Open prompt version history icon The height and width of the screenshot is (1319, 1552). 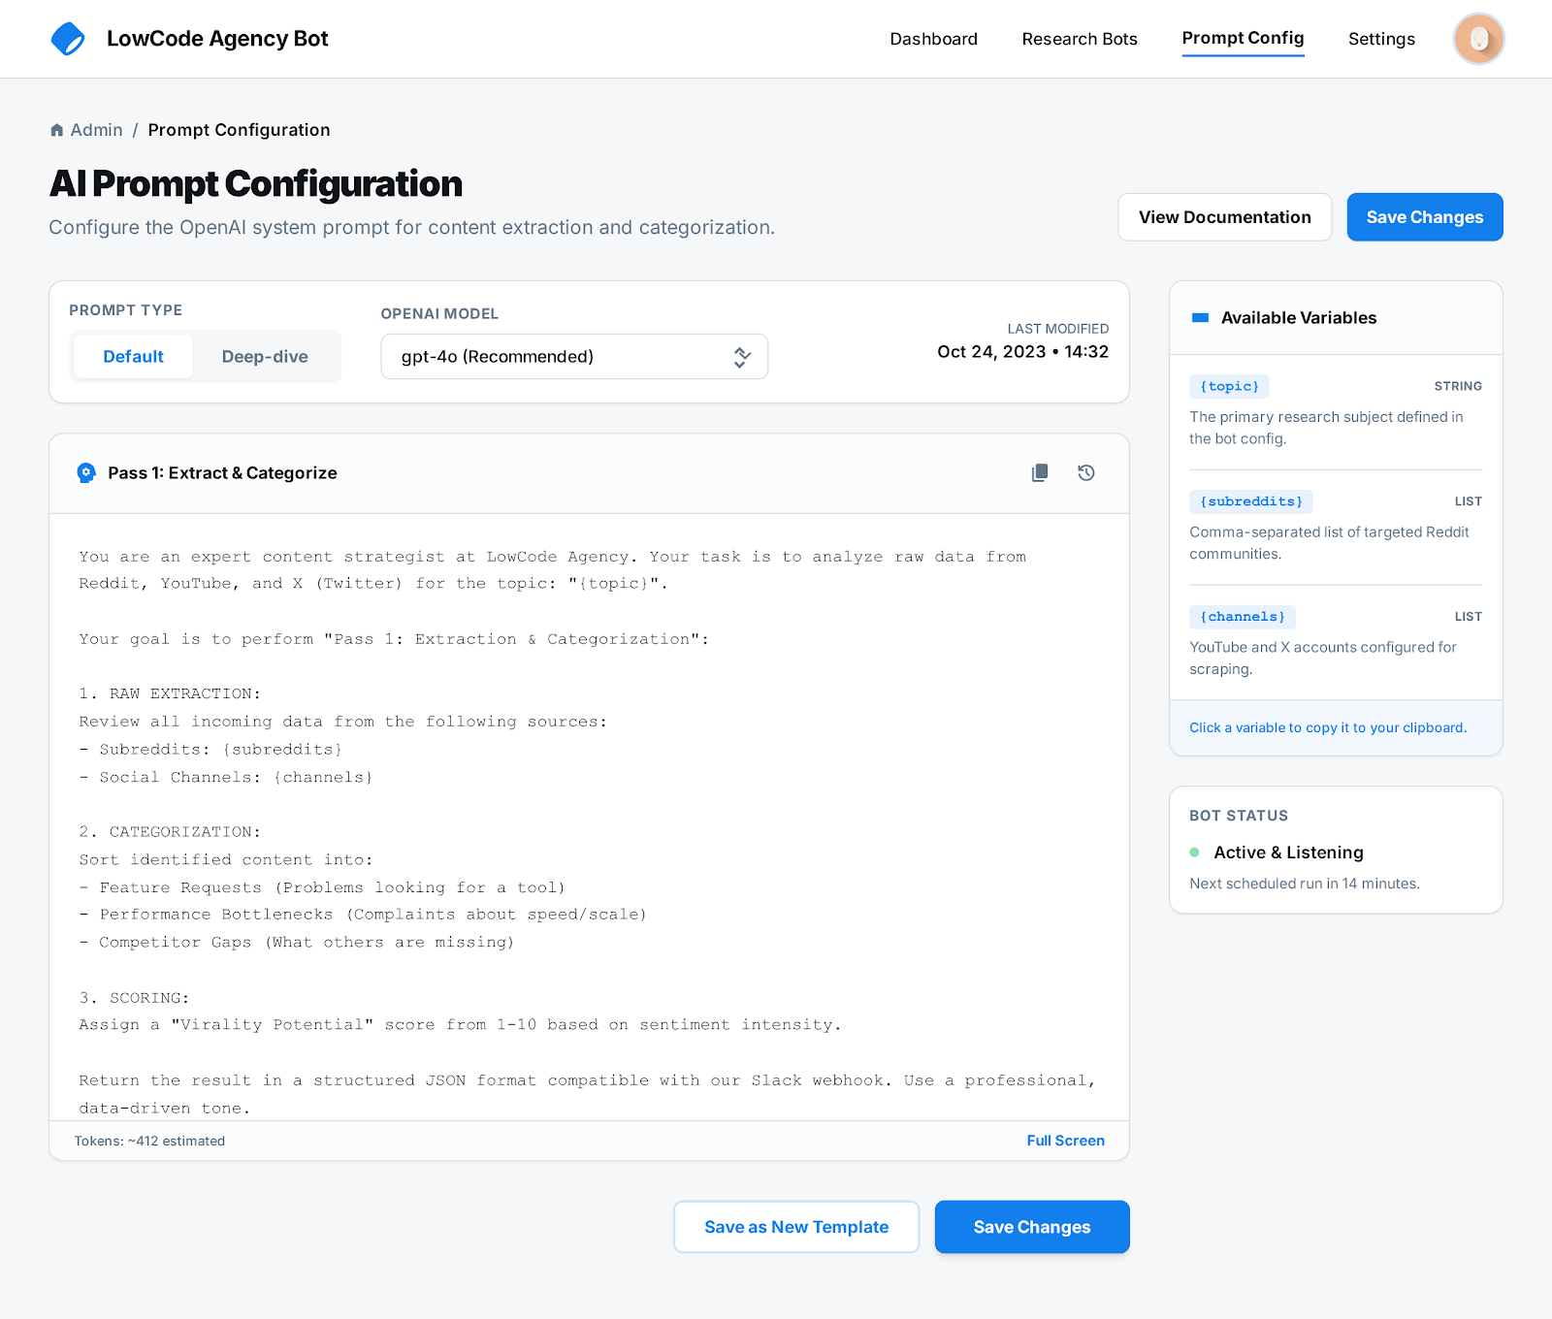(1085, 472)
